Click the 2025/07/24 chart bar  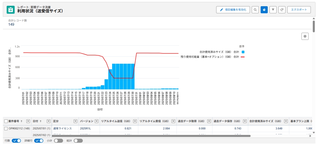click(x=110, y=79)
